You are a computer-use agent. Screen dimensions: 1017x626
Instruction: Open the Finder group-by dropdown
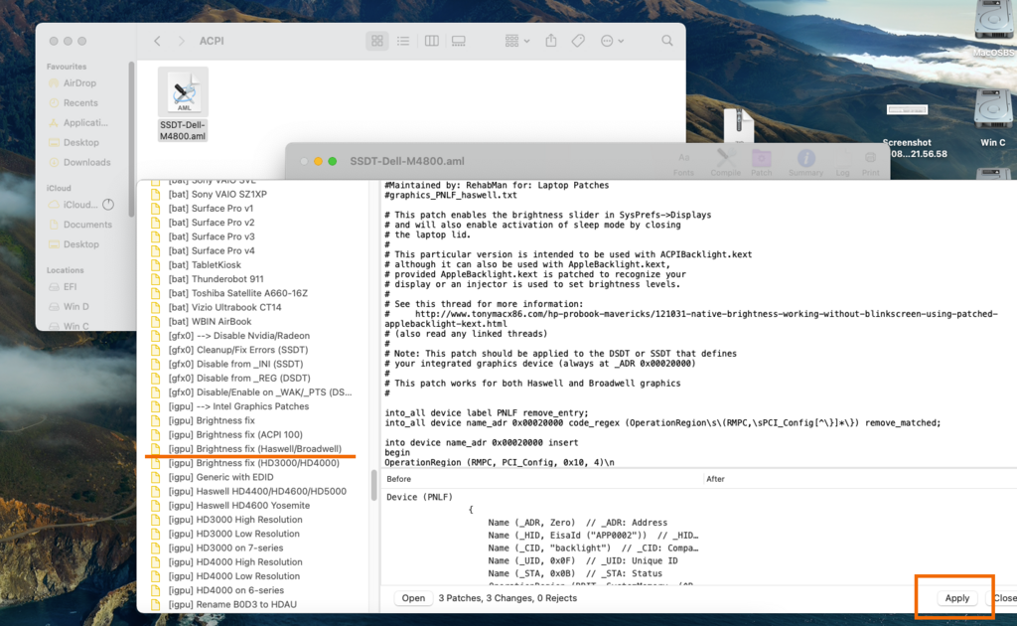click(x=516, y=41)
